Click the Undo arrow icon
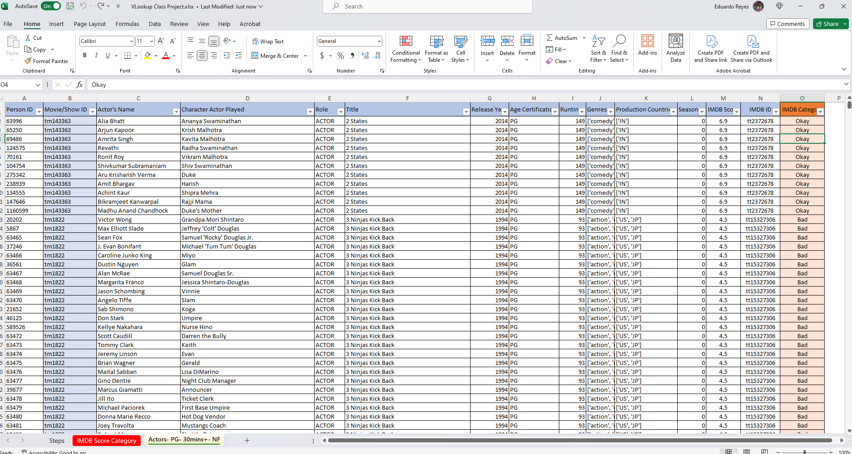The width and height of the screenshot is (852, 454). [83, 6]
